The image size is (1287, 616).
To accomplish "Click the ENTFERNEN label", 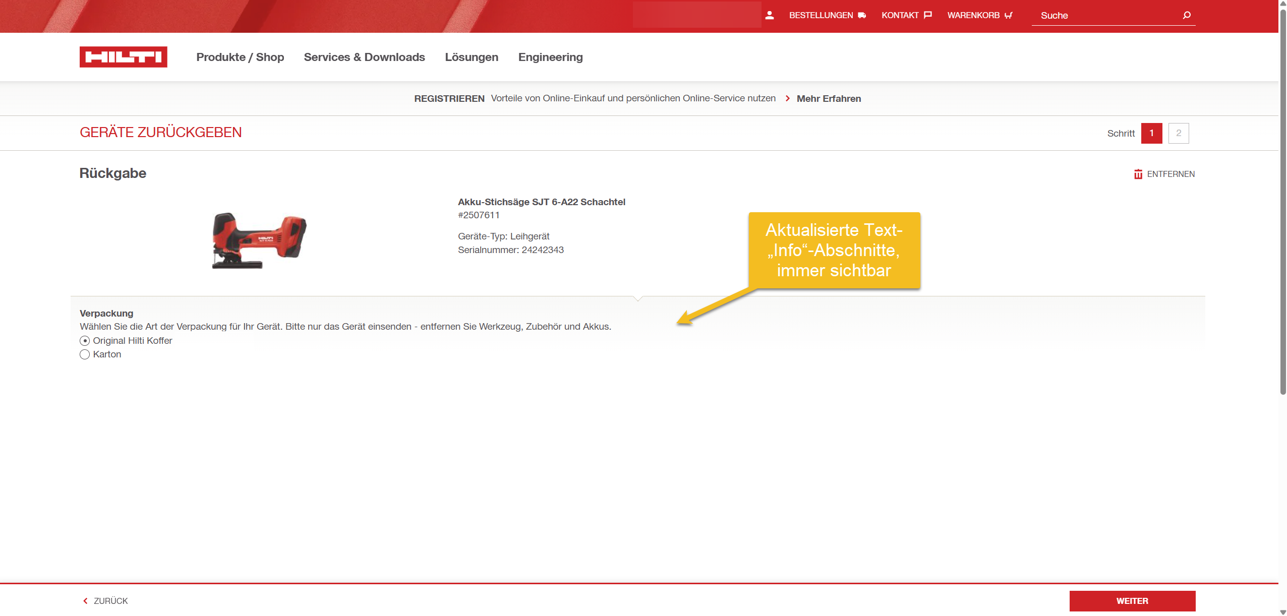I will click(1171, 174).
